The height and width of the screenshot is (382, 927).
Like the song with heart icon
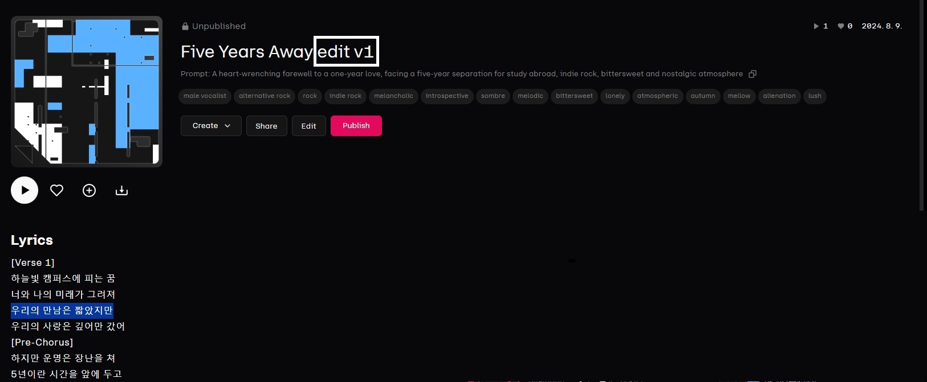tap(56, 190)
